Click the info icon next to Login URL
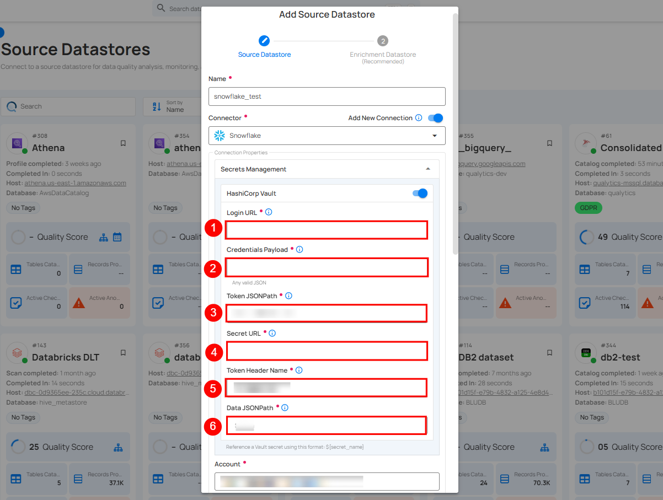This screenshot has width=663, height=500. pyautogui.click(x=269, y=212)
